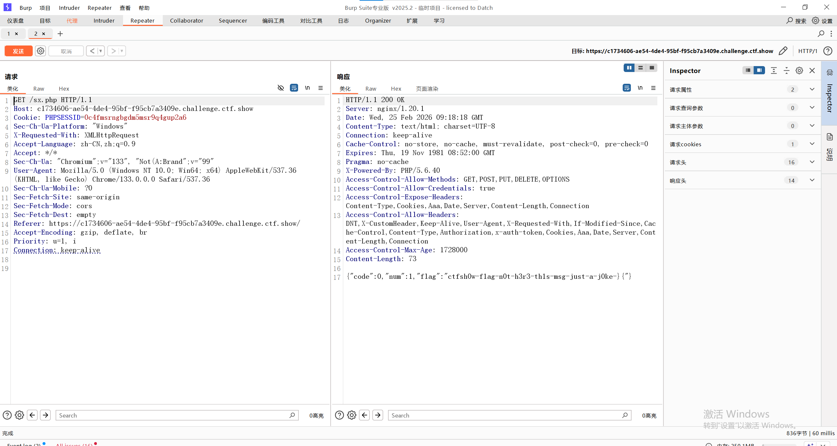Switch to side-by-side request/response layout
The height and width of the screenshot is (446, 837).
pyautogui.click(x=629, y=68)
